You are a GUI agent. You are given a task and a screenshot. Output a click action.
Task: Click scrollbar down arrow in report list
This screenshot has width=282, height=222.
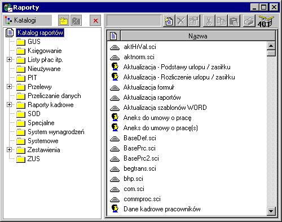[x=271, y=211]
